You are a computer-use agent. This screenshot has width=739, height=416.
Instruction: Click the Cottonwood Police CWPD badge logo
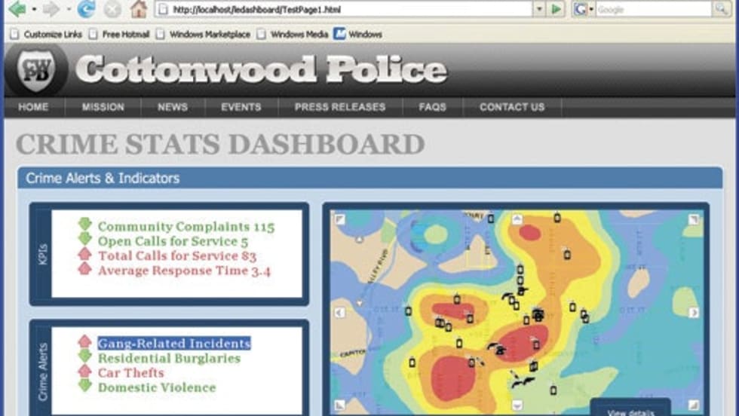point(35,69)
